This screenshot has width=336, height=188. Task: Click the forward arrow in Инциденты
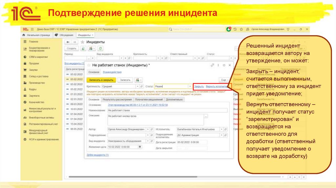click(74, 42)
